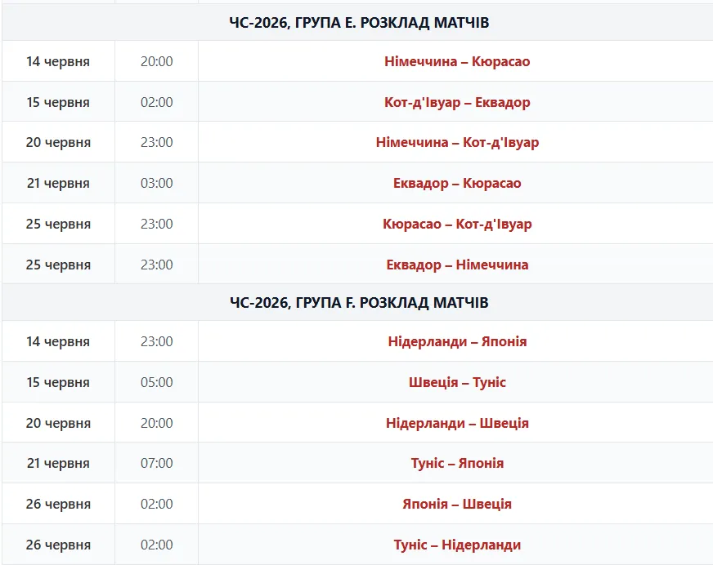
Task: Open the Кот-д'Івуар – Еквадор match link
Action: coord(457,102)
